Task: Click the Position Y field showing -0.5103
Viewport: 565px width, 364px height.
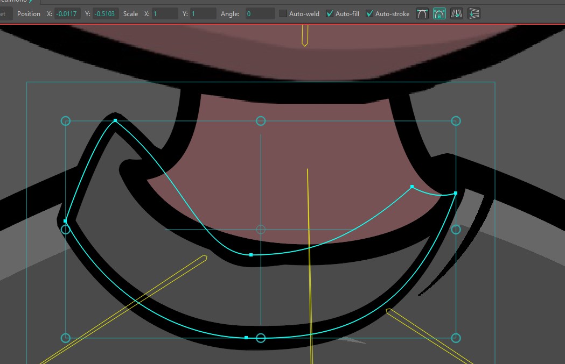Action: 106,13
